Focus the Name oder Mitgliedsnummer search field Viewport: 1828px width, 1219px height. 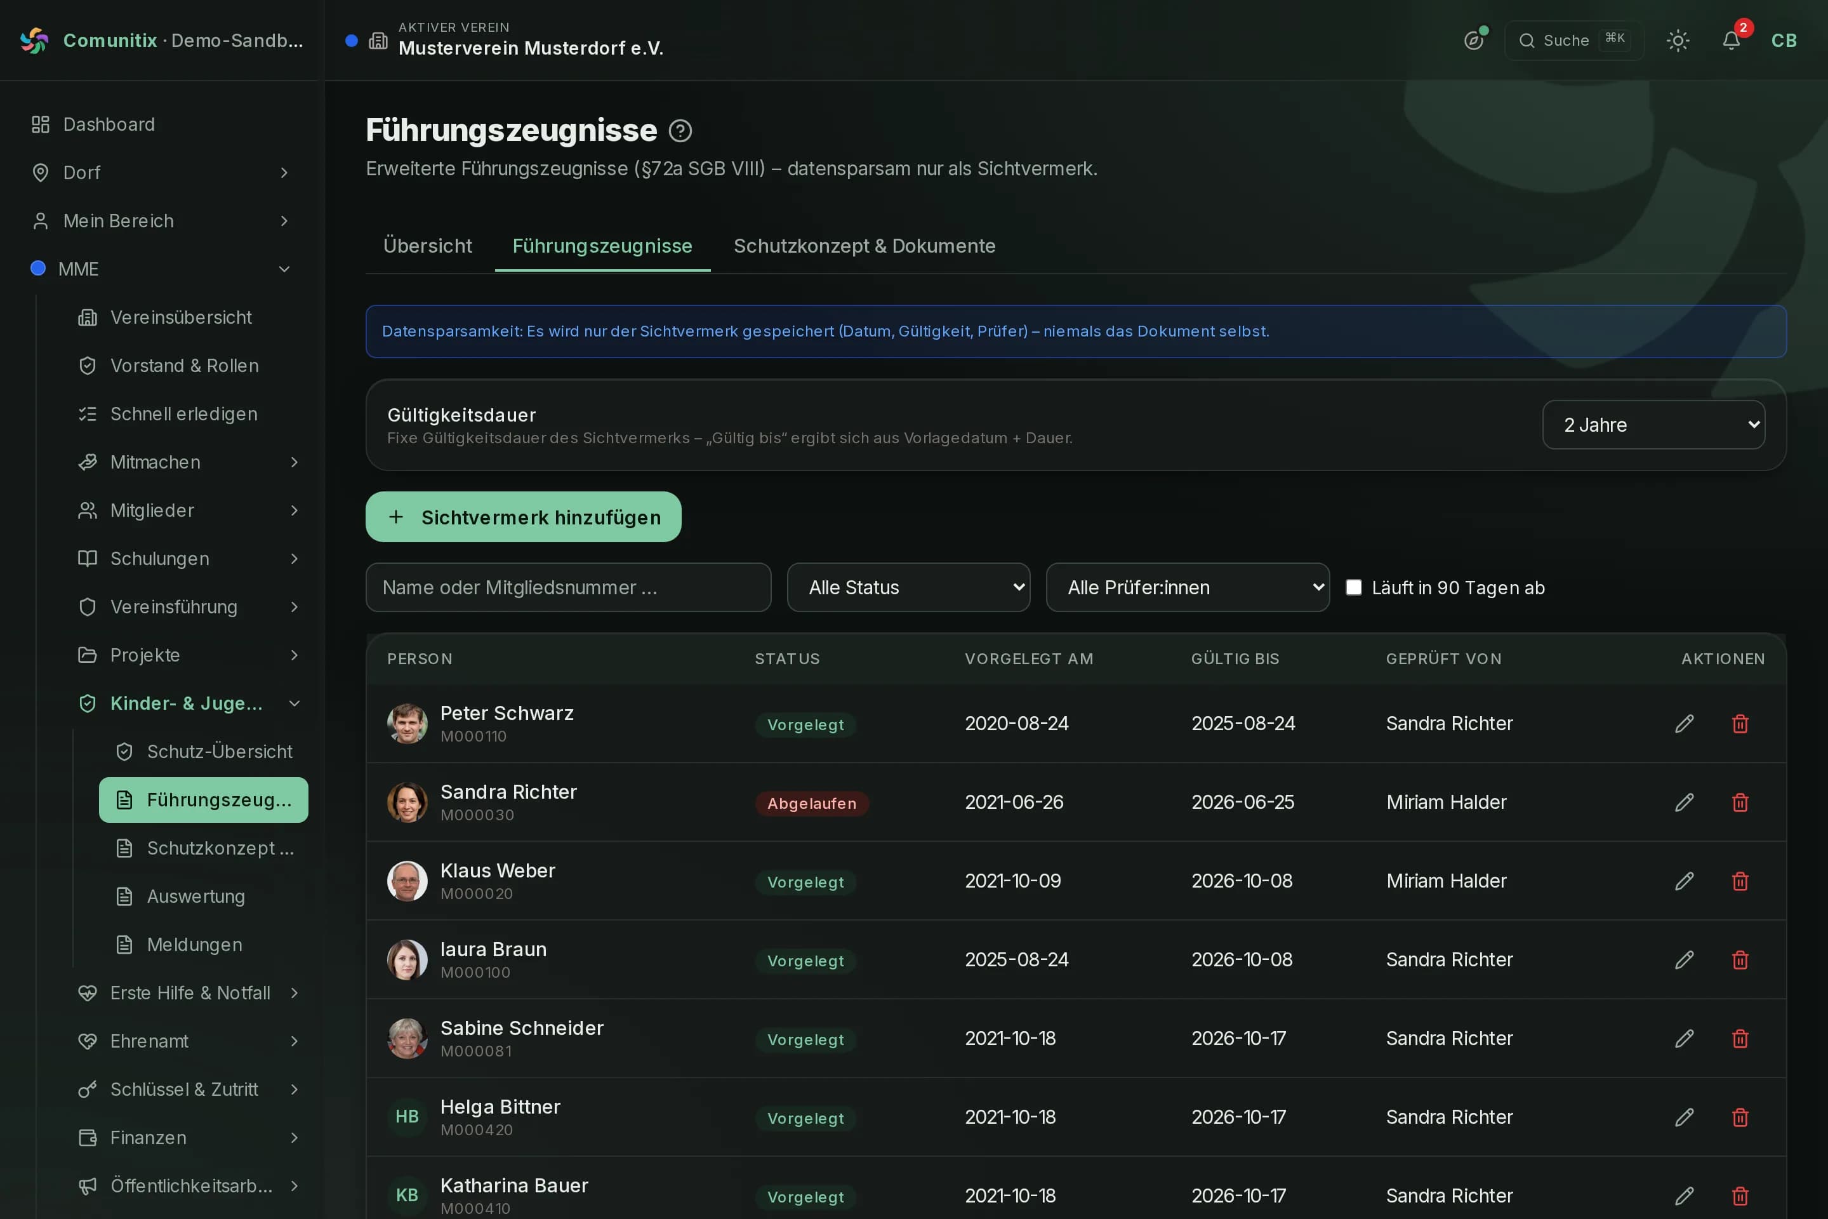(568, 588)
